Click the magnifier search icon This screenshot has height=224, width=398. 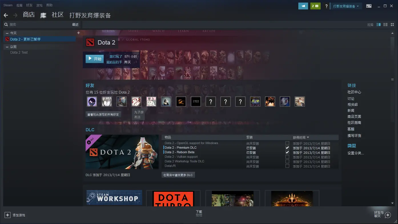click(x=6, y=25)
